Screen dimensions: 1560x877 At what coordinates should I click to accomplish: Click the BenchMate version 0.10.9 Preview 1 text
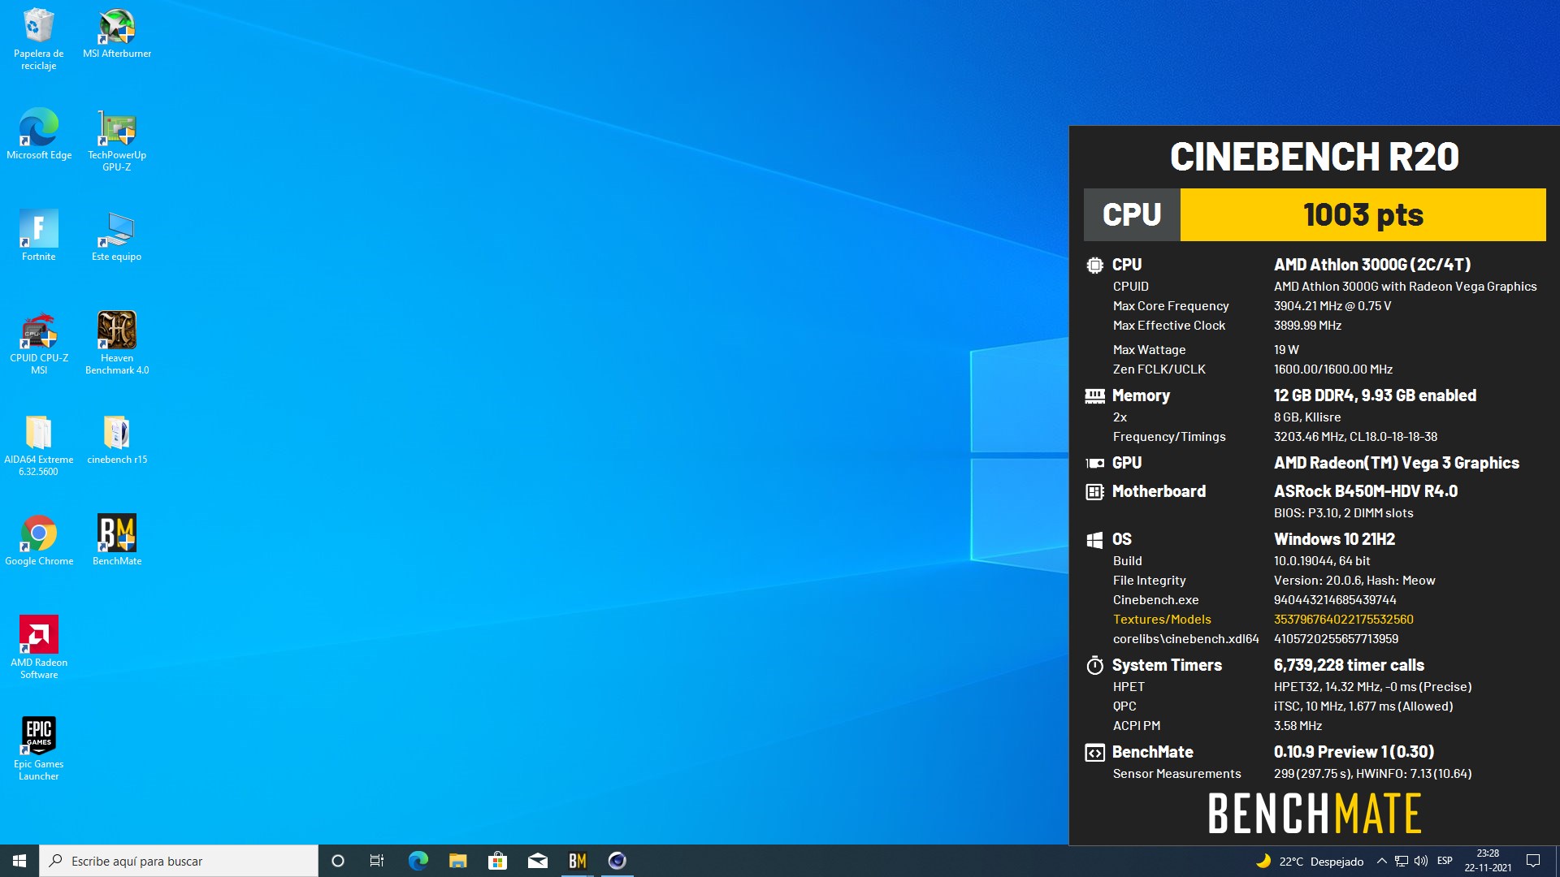click(x=1354, y=752)
